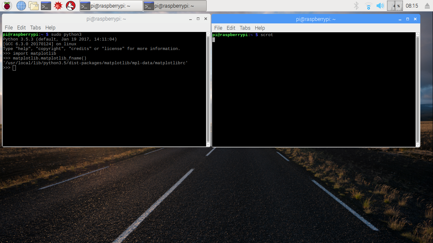Open the Help menu in the left terminal
433x243 pixels.
[50, 28]
